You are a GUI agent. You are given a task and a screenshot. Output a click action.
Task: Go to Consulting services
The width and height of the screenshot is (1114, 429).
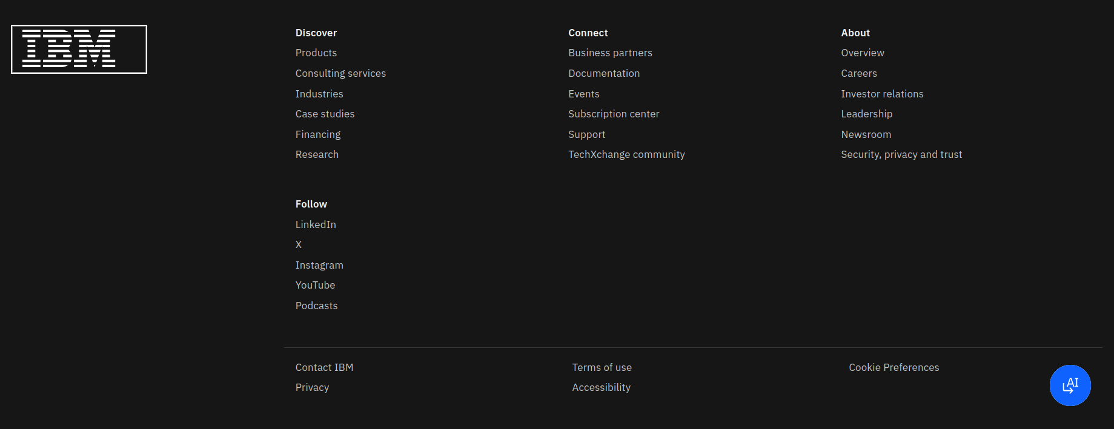coord(340,73)
